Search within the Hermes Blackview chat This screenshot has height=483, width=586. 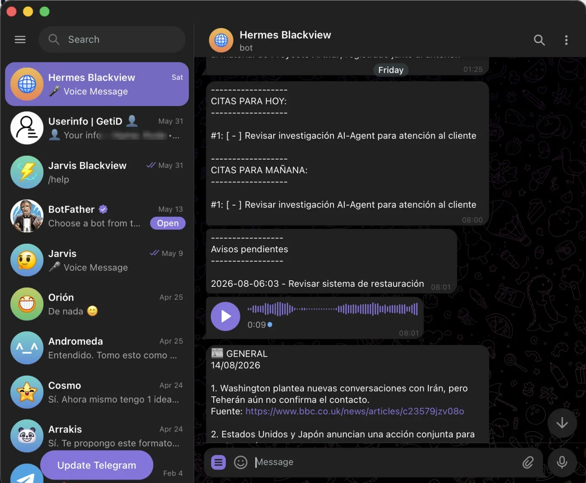pos(539,40)
